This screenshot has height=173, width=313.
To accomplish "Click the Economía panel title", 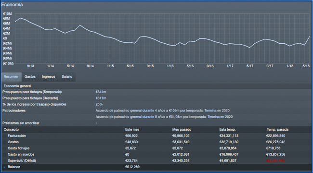I will pyautogui.click(x=12, y=5).
